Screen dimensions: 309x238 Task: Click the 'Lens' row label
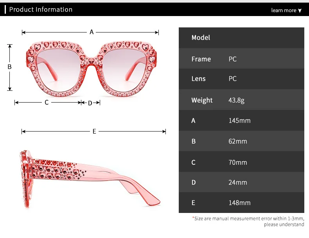[x=198, y=79]
